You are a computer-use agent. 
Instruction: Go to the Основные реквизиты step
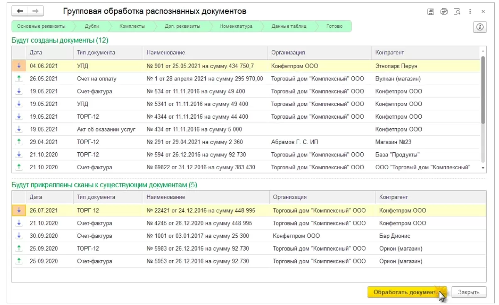coord(42,27)
